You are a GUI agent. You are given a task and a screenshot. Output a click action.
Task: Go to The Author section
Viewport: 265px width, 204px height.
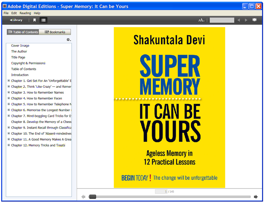(x=19, y=51)
